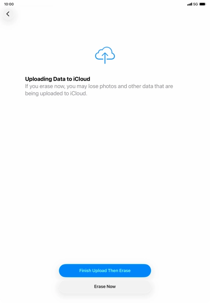
Task: Tap the battery icon in status bar
Action: 203,4
